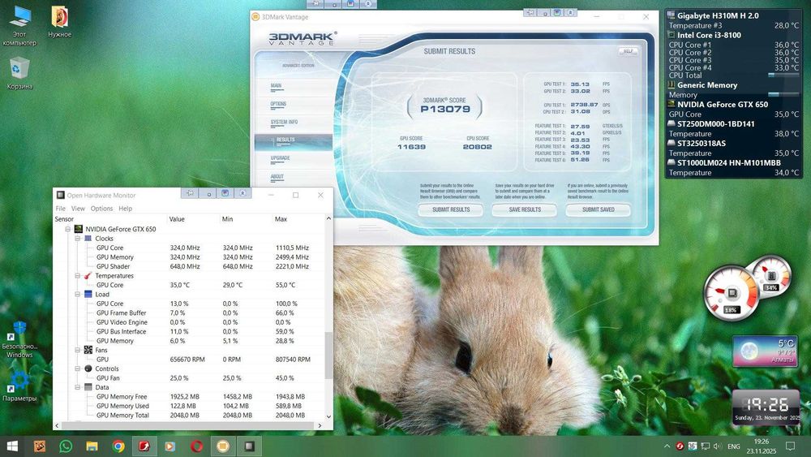Click the network icon in system tray
Screen dimensions: 811x457
(x=705, y=446)
